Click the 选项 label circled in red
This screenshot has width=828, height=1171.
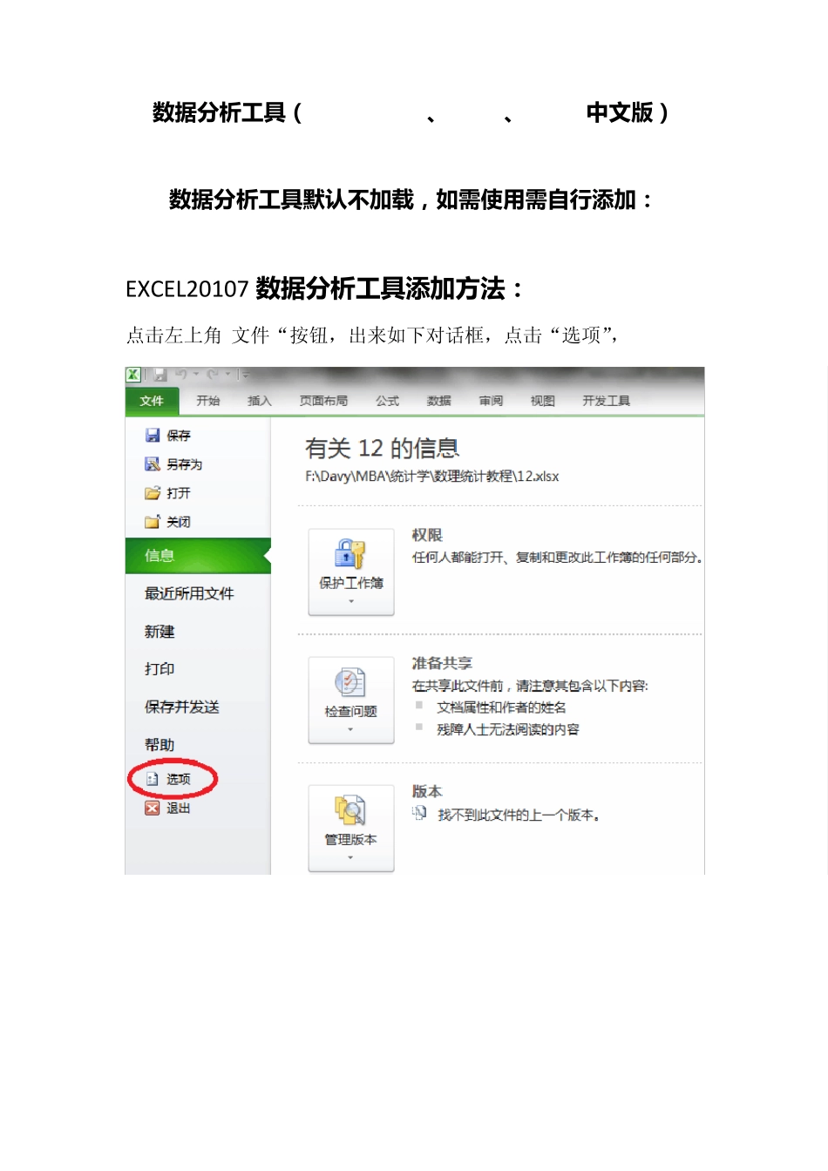pyautogui.click(x=179, y=779)
